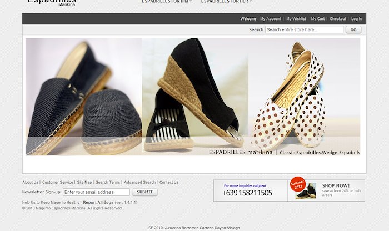The image size is (389, 231).
Task: Proceed to Checkout link
Action: (338, 19)
